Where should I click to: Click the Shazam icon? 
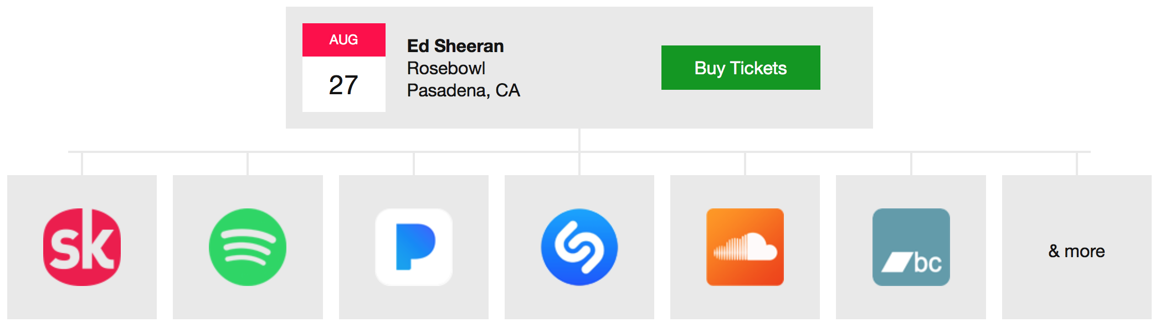[x=579, y=247]
